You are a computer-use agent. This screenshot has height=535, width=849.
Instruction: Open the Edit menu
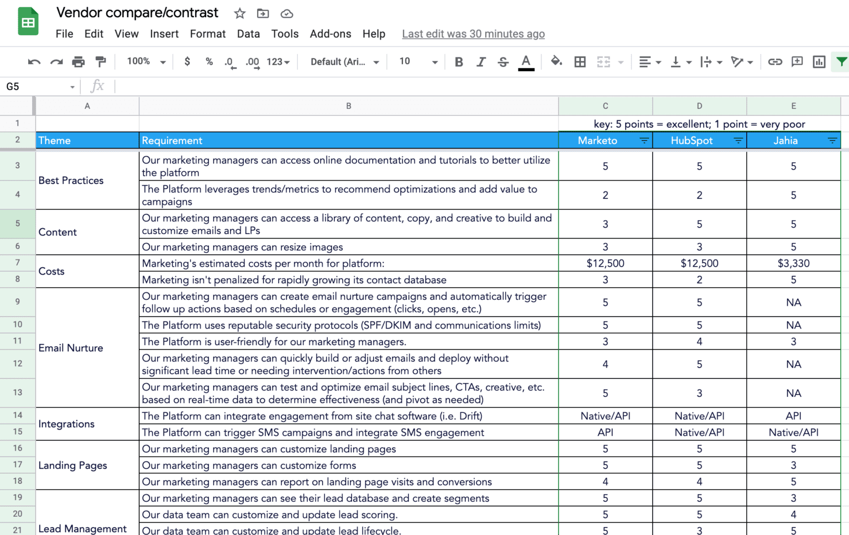click(94, 34)
